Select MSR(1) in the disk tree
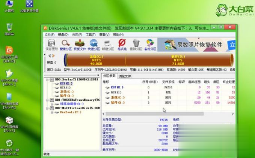 pyautogui.click(x=65, y=88)
